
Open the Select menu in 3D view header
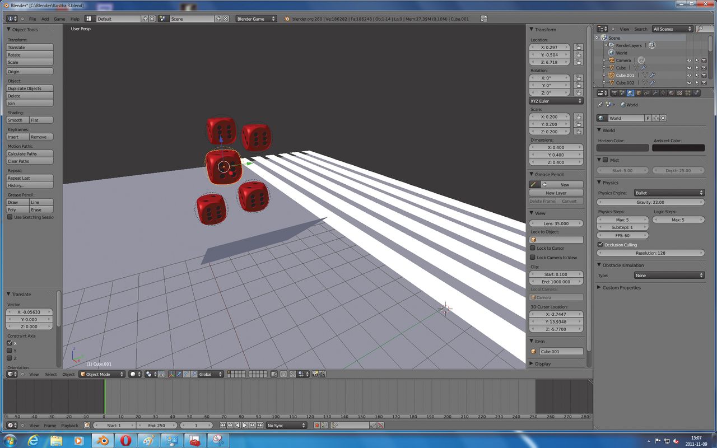pyautogui.click(x=51, y=374)
